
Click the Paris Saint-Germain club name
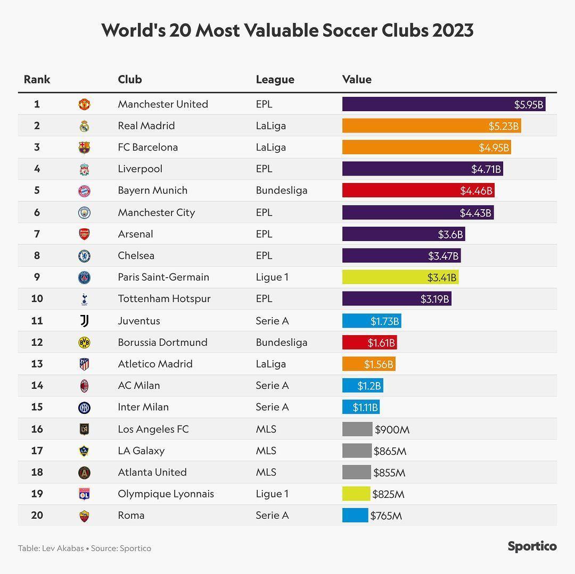(x=163, y=277)
